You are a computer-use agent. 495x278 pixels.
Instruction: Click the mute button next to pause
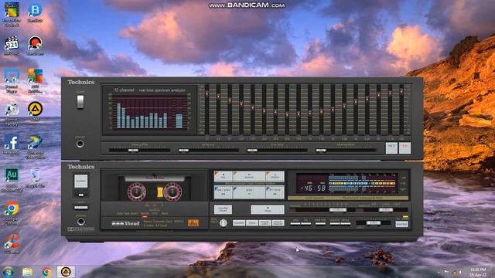275,177
